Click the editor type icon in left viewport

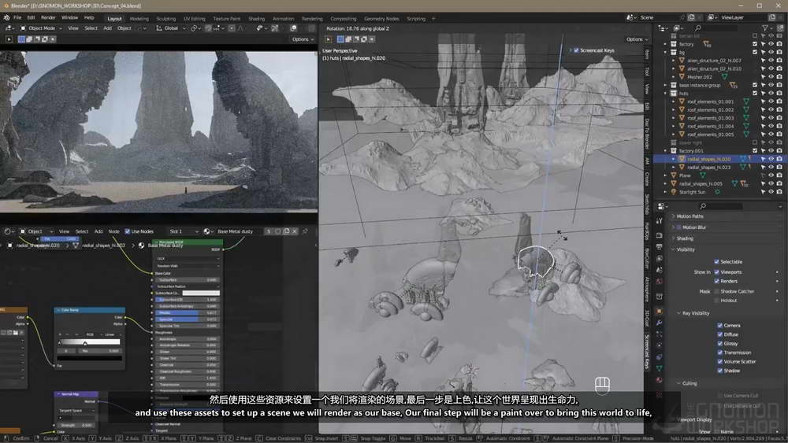pyautogui.click(x=9, y=28)
